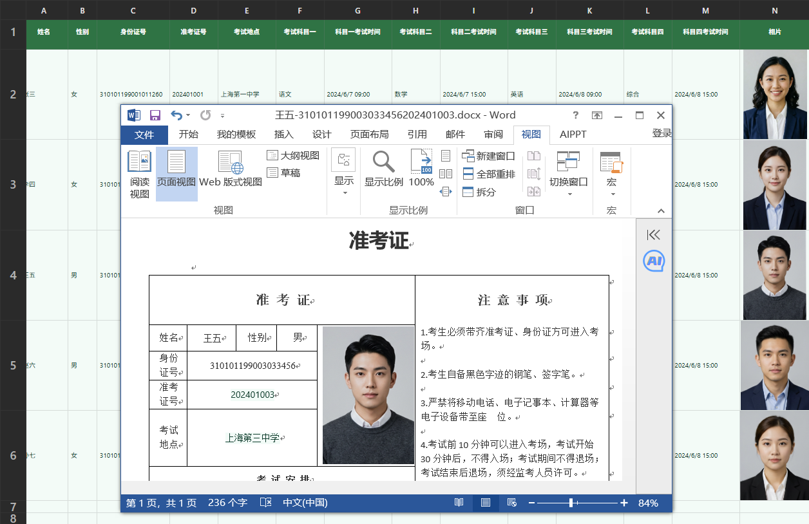Click 王五's photo thumbnail in the spreadsheet
The image size is (809, 524).
point(774,276)
